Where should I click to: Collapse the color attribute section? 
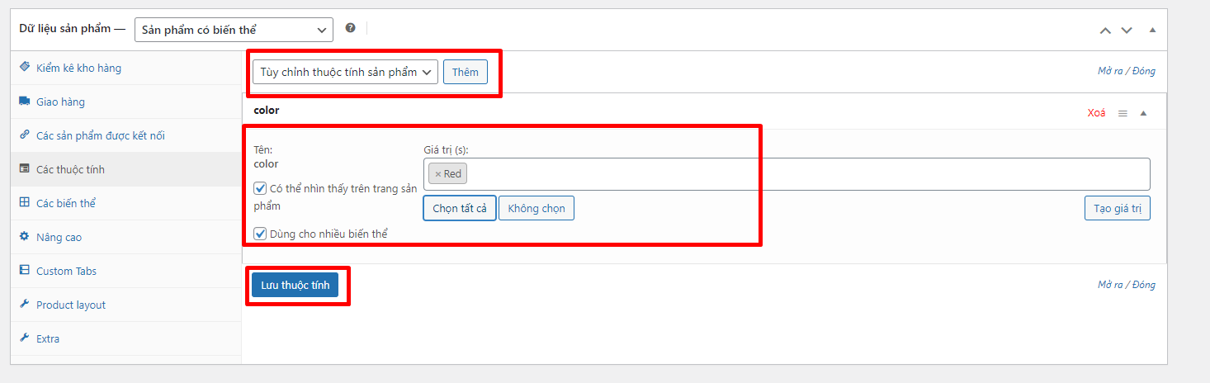click(x=1143, y=113)
